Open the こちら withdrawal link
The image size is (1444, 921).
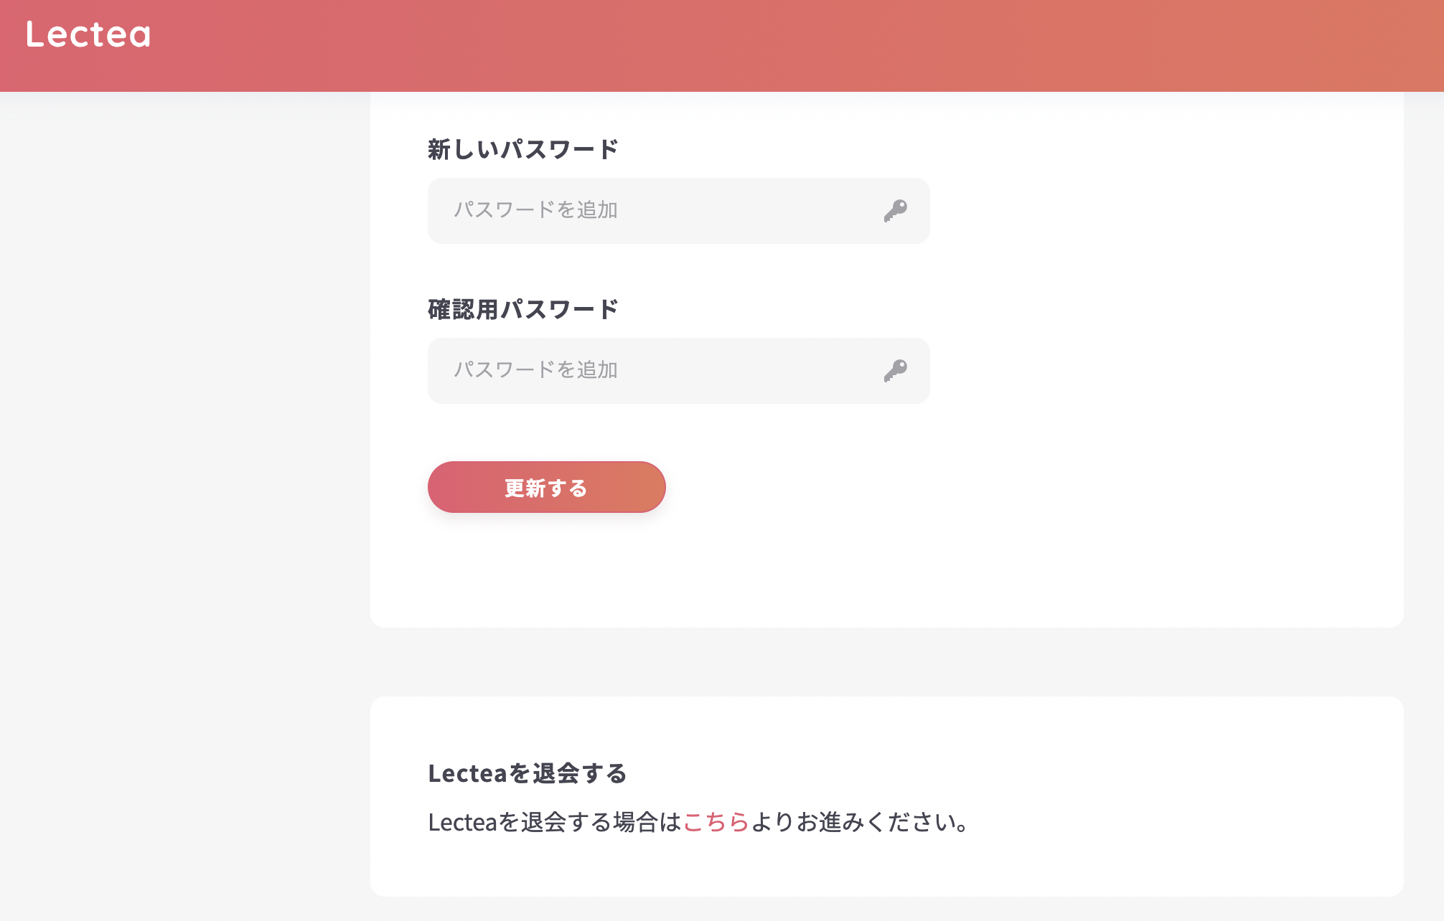[x=716, y=822]
